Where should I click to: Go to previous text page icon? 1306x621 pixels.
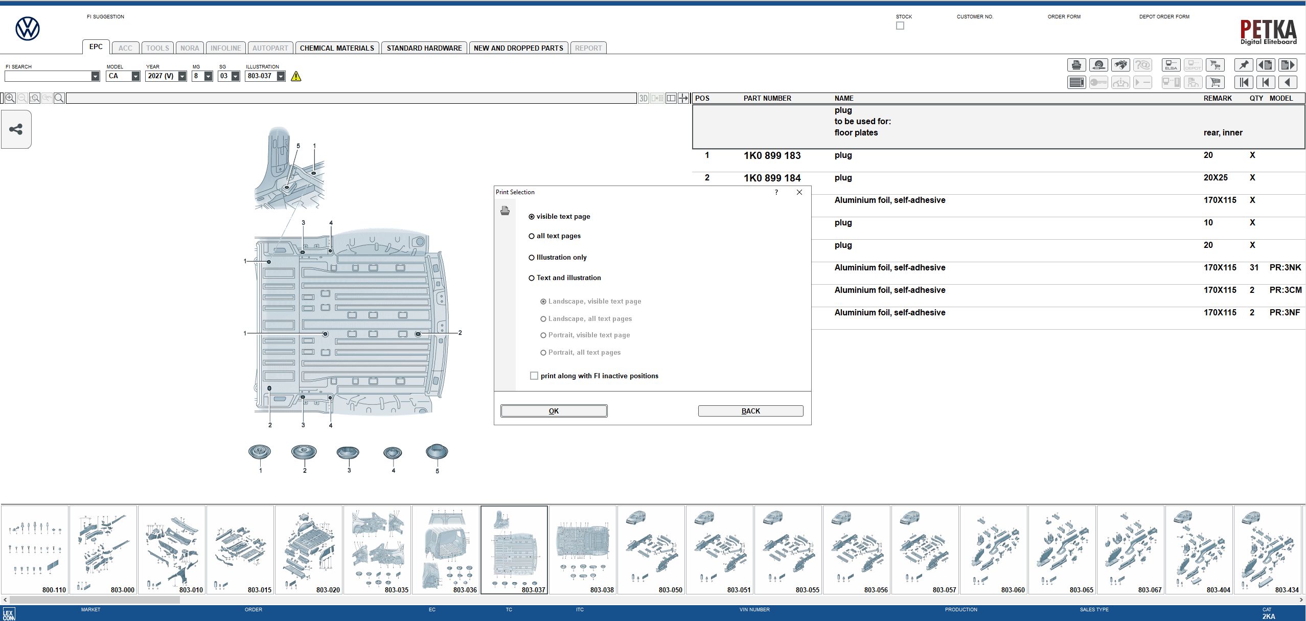(1266, 65)
